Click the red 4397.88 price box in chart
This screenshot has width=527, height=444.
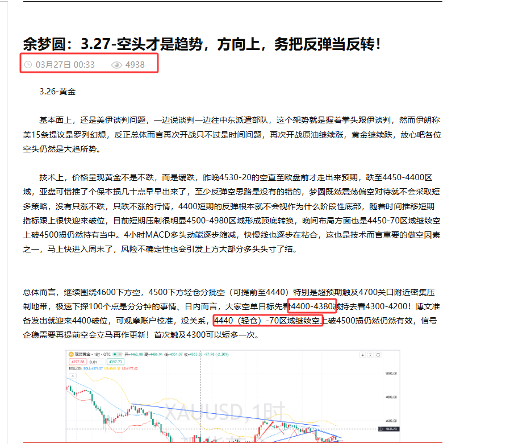(78, 362)
